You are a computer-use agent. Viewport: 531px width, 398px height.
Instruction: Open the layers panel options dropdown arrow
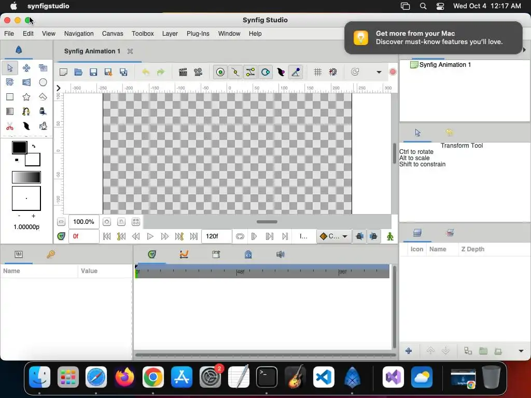521,351
